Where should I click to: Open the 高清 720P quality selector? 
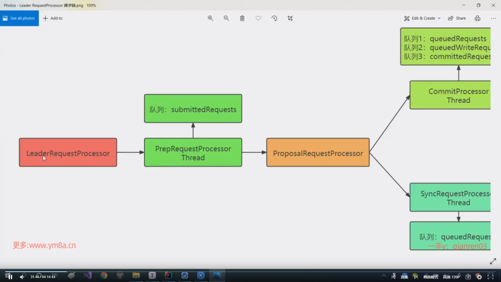coord(451,277)
